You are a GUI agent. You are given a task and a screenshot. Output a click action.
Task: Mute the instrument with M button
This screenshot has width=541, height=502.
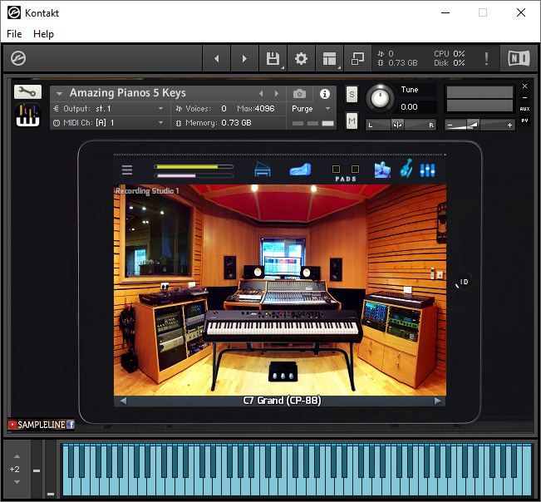(x=352, y=121)
